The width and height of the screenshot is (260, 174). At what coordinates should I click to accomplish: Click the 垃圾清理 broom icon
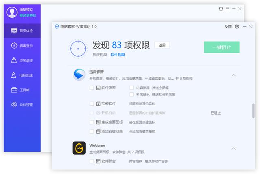coord(14,60)
